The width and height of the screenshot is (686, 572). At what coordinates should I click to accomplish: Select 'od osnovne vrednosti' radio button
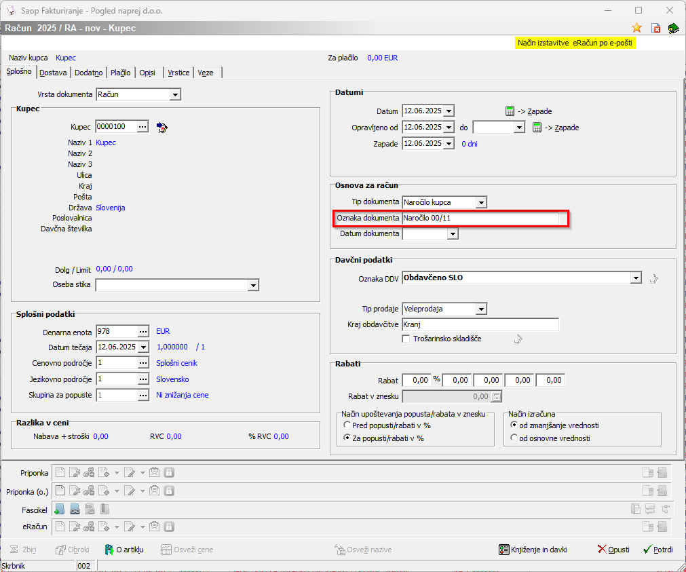pos(514,438)
